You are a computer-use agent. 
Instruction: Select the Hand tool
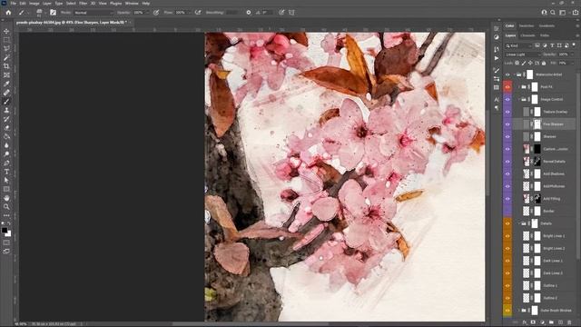point(6,198)
